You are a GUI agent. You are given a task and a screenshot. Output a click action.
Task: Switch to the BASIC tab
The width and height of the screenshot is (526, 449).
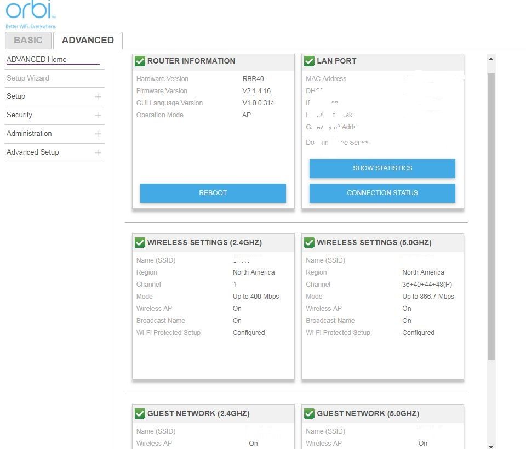(x=28, y=41)
